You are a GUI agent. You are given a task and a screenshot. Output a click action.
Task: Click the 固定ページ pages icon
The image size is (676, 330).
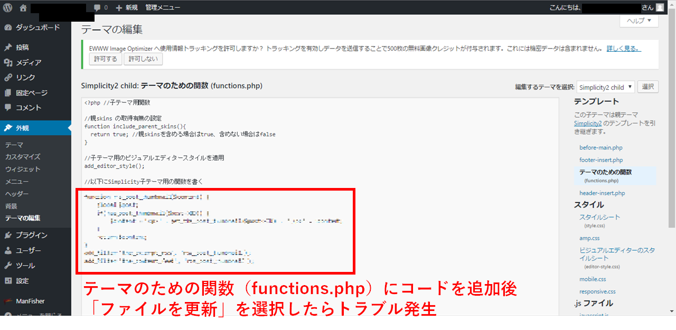[x=8, y=93]
